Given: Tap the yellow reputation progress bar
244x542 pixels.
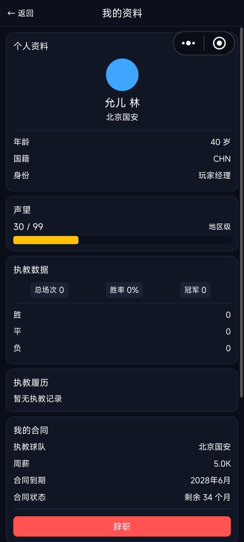Looking at the screenshot, I should [46, 240].
